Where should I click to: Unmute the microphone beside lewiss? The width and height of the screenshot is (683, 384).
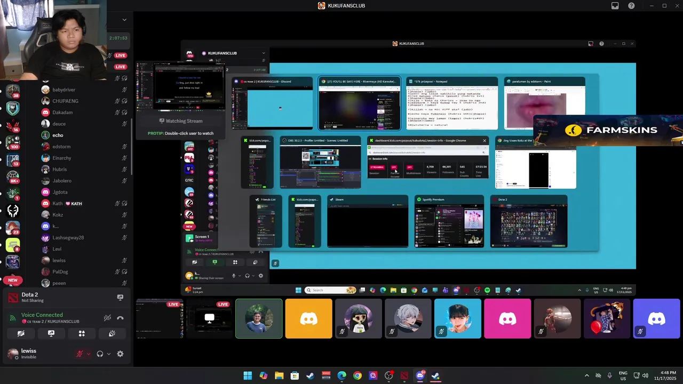coord(80,354)
